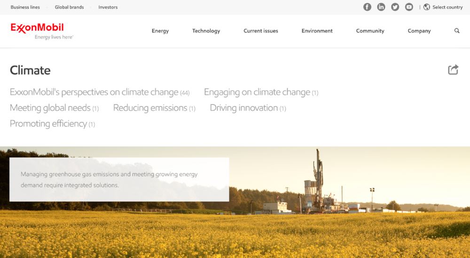The image size is (470, 258).
Task: Select Driving innovation topic
Action: pyautogui.click(x=248, y=108)
